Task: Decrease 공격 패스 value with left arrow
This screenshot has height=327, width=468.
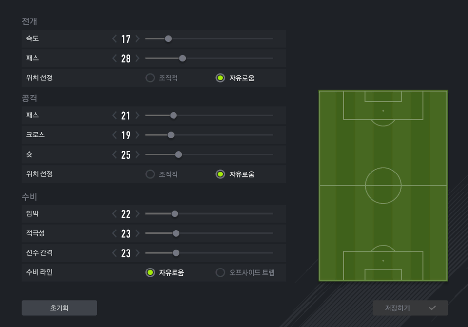Action: point(115,115)
